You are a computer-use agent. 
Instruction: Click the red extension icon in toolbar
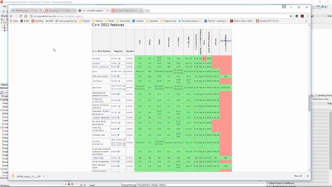pyautogui.click(x=302, y=16)
